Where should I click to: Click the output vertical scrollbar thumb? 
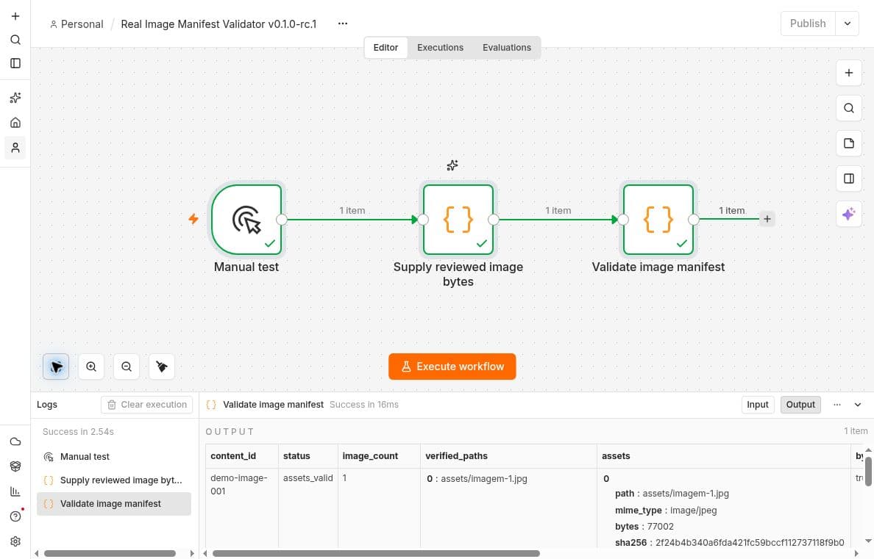point(868,472)
